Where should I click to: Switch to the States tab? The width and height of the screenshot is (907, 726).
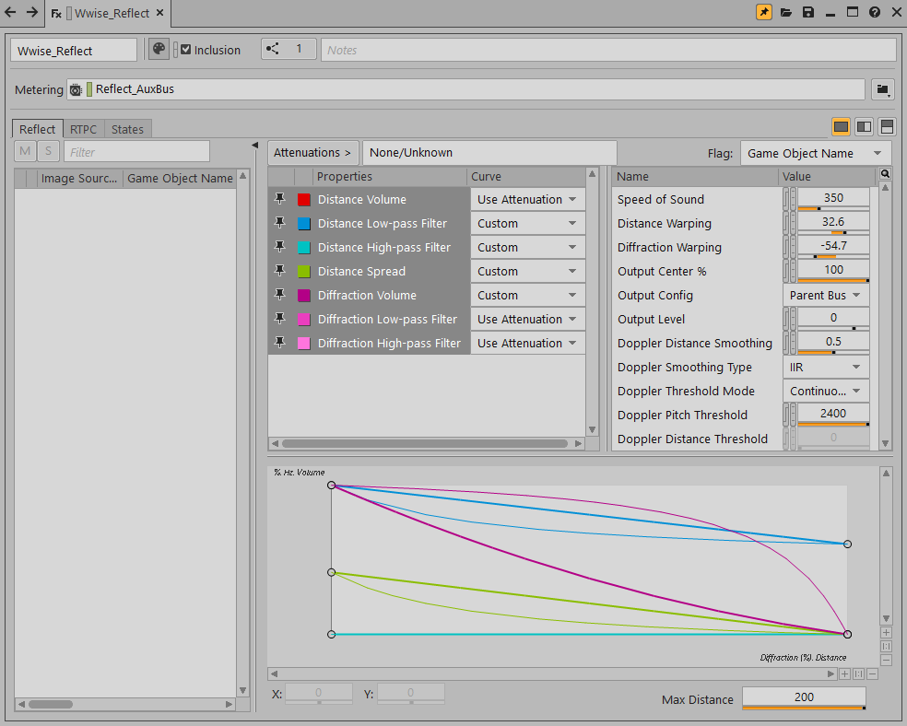point(127,129)
